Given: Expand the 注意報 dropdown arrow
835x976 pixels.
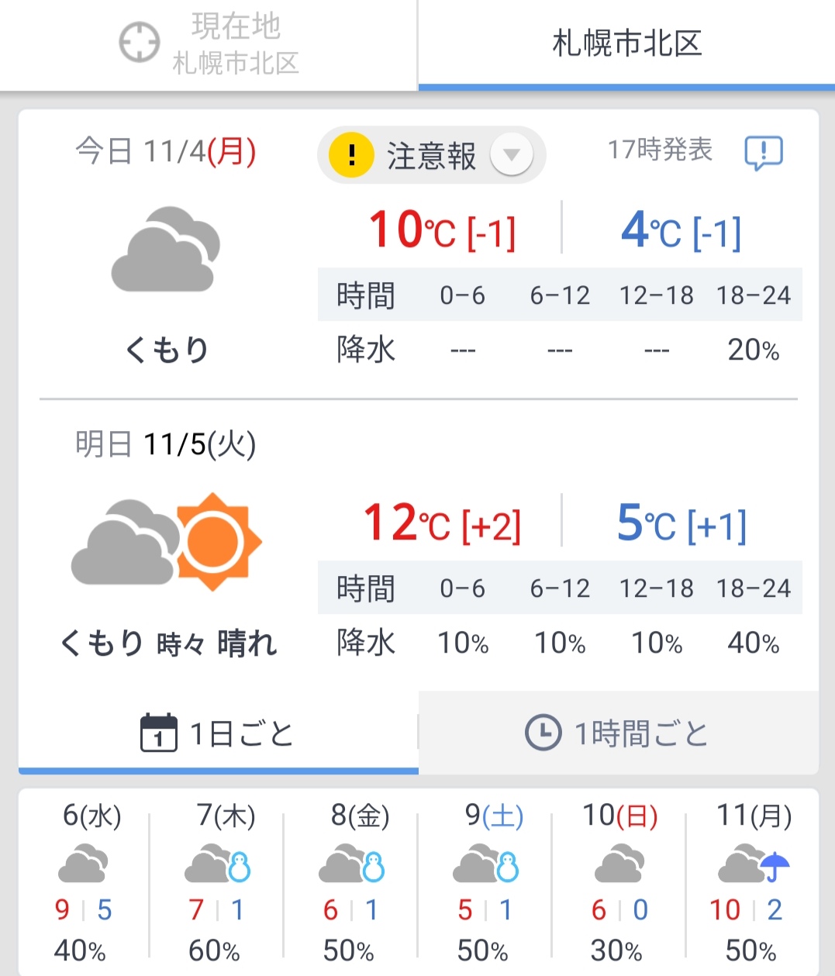Looking at the screenshot, I should click(512, 154).
